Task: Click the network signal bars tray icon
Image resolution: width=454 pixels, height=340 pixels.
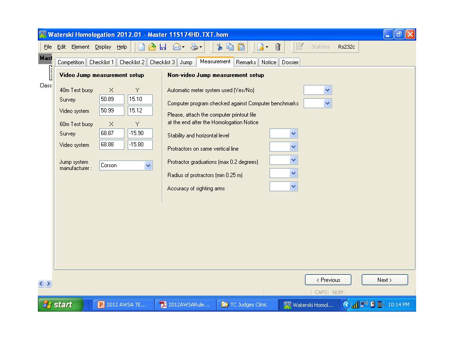Action: pyautogui.click(x=355, y=305)
